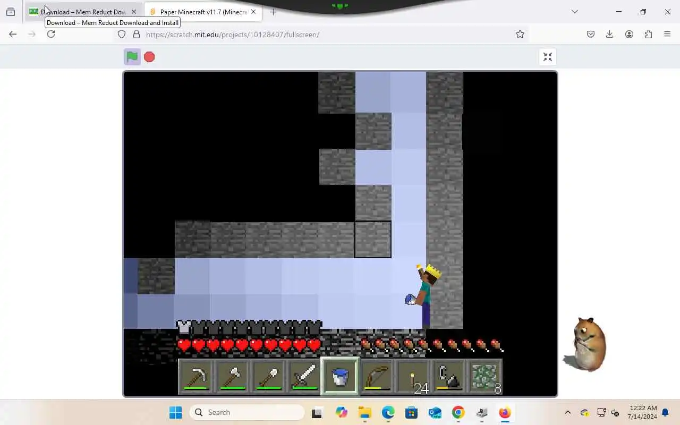Image resolution: width=680 pixels, height=425 pixels.
Task: Open the Pocket save icon
Action: (x=591, y=34)
